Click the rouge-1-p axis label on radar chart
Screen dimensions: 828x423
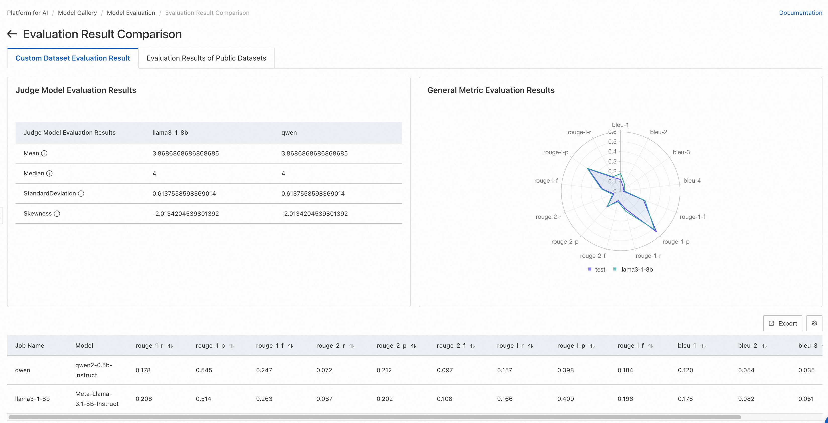tap(676, 242)
